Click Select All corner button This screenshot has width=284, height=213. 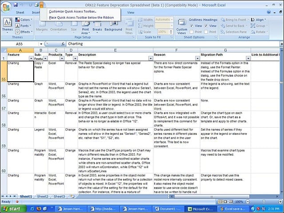click(x=4, y=50)
